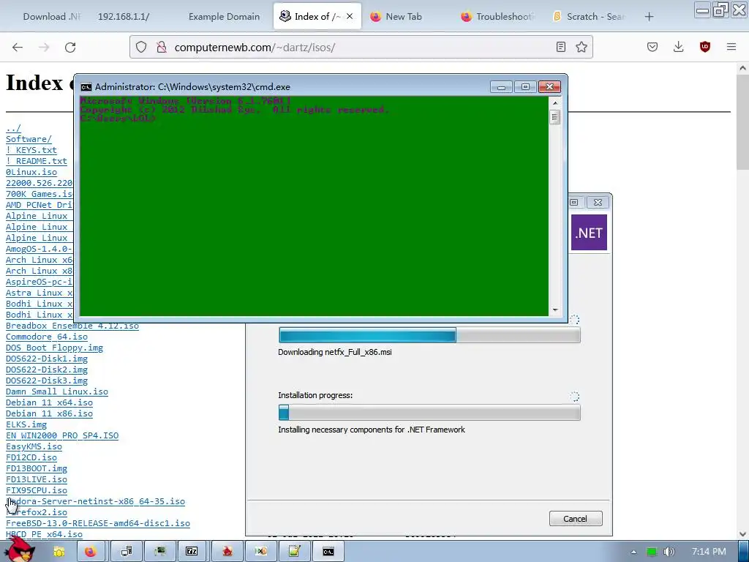Open the parent directory ../ link

coord(13,128)
